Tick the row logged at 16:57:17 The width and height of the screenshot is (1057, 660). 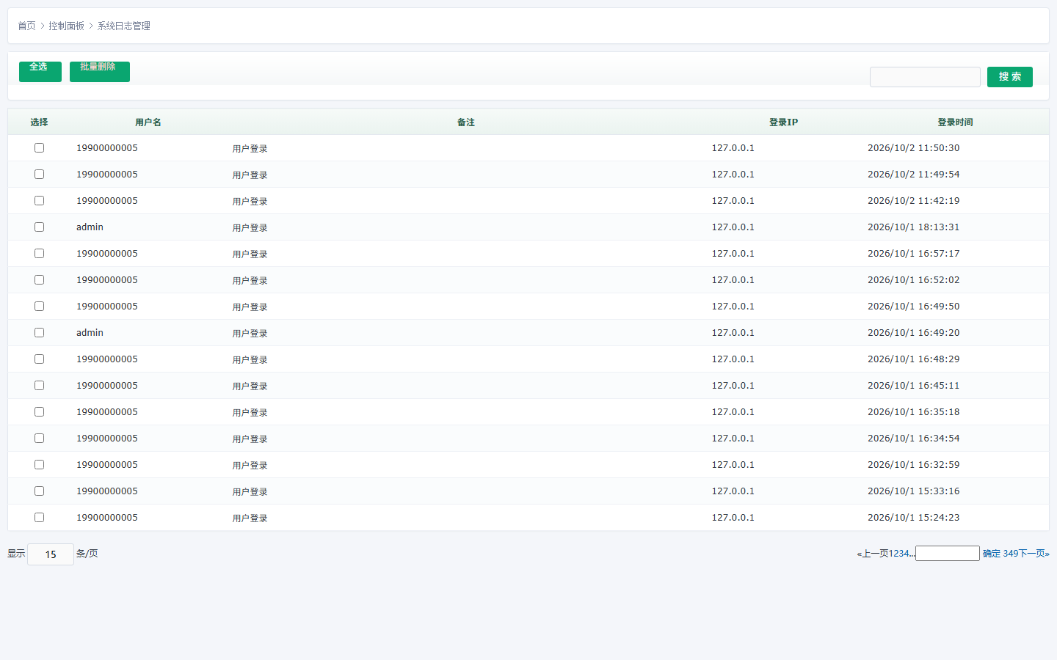(39, 254)
